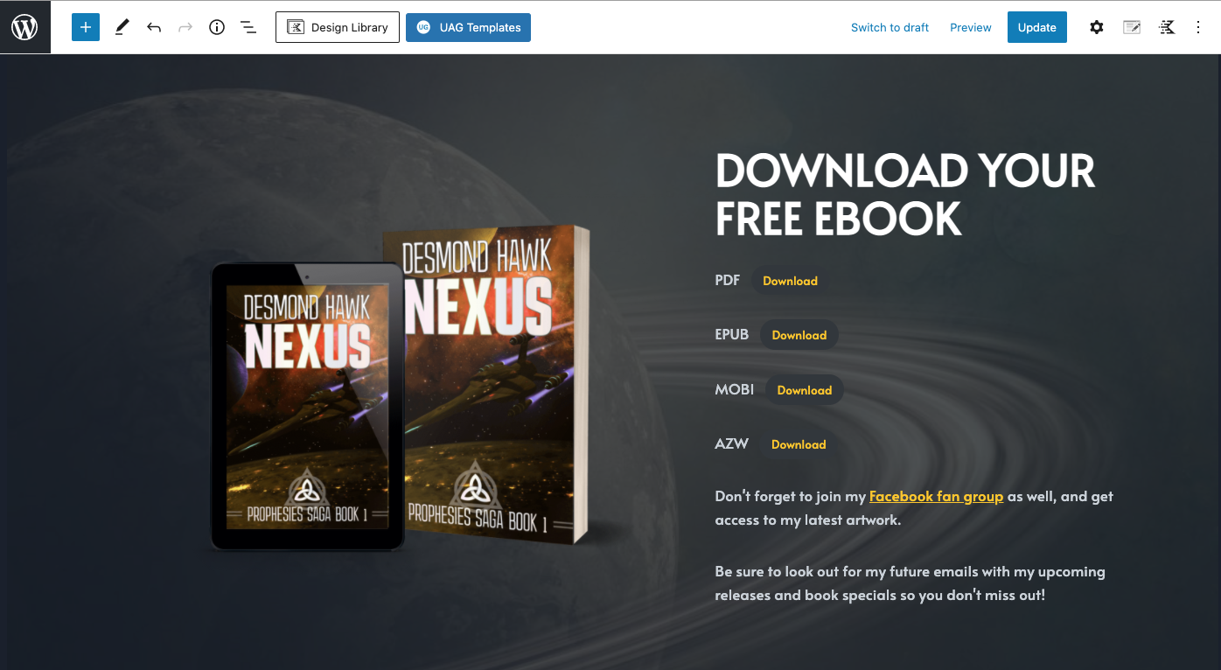Select the Download Your Free Ebook heading
Screen dimensions: 1221x670
click(905, 194)
